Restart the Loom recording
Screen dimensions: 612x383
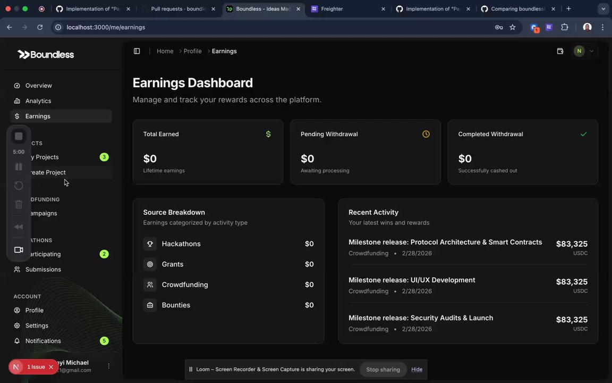pyautogui.click(x=19, y=186)
